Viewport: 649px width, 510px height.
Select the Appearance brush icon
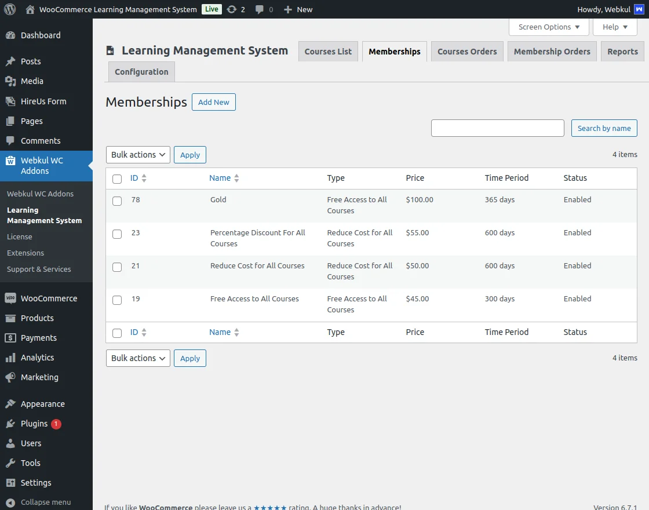(13, 403)
